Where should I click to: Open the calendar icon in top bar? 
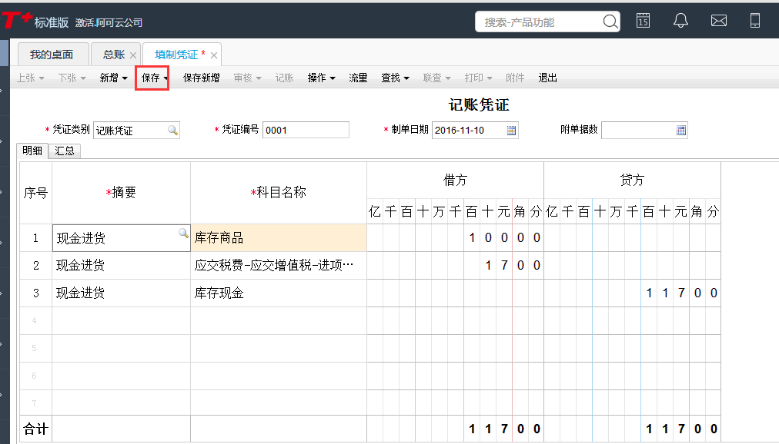coord(643,22)
